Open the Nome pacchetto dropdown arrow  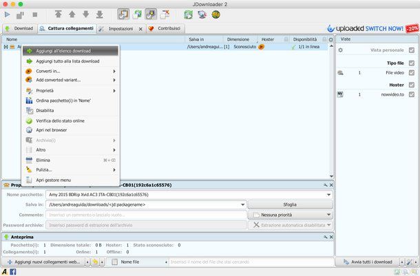[x=328, y=195]
